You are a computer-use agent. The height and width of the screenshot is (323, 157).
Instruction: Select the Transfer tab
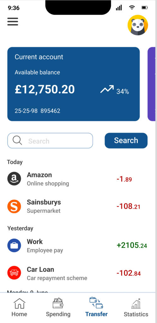[96, 307]
